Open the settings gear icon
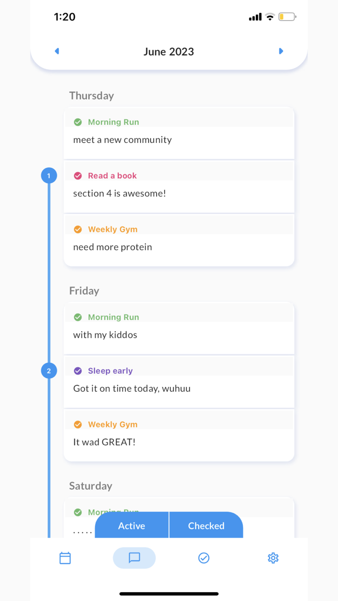 [x=273, y=558]
